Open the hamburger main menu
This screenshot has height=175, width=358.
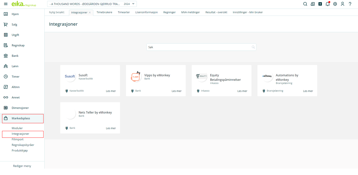(x=6, y=4)
